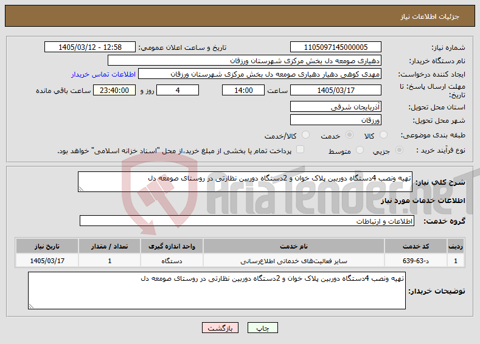Screen dimensions: 480x344
Task: Click the گروه خدمت field اطلاعات و ارتباطات
Action: tap(247, 221)
